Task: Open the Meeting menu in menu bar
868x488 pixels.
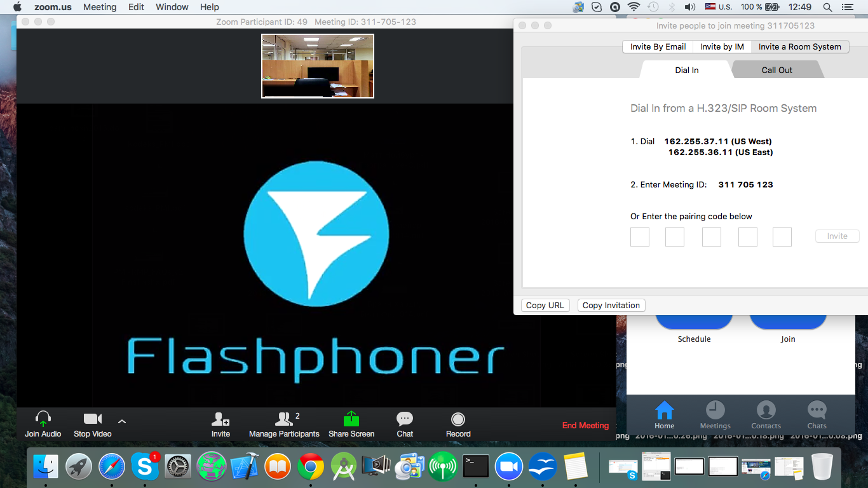Action: tap(100, 7)
